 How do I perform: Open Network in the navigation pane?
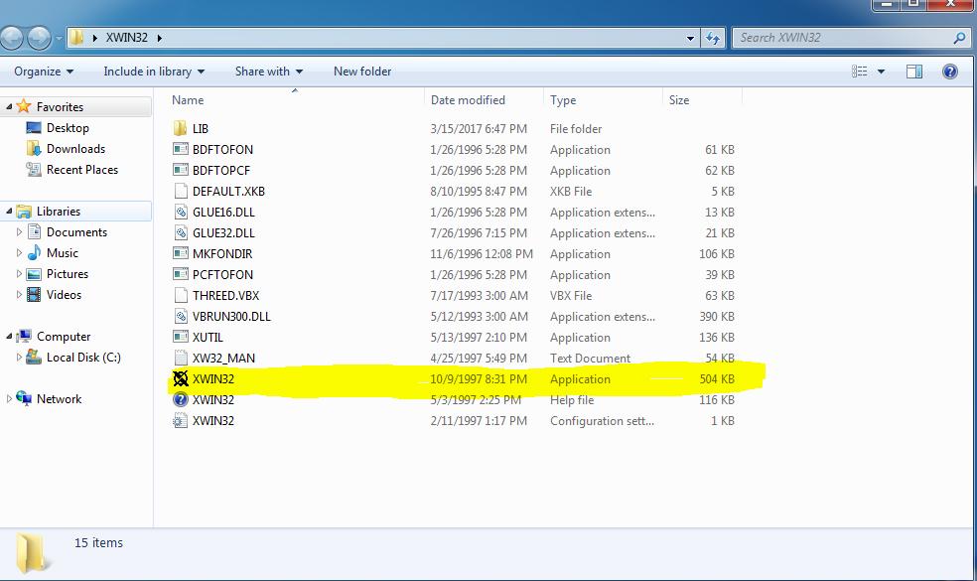(x=59, y=399)
